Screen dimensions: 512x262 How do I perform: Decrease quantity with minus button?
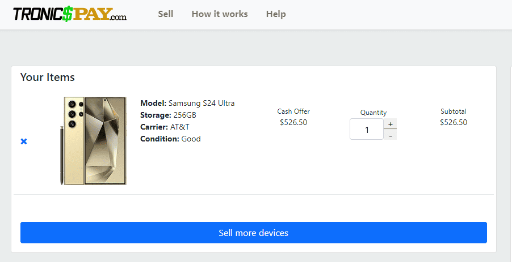(390, 135)
